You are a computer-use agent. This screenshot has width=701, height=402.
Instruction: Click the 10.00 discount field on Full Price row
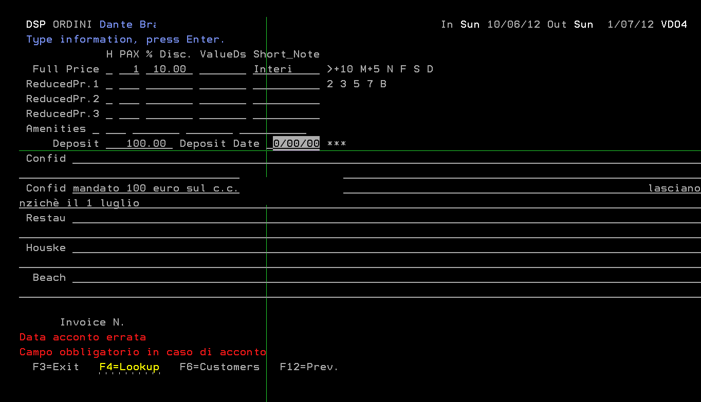(169, 69)
